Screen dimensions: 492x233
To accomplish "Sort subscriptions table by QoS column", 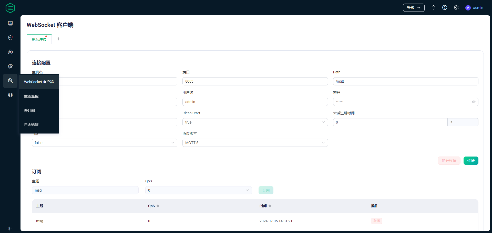I will [158, 206].
